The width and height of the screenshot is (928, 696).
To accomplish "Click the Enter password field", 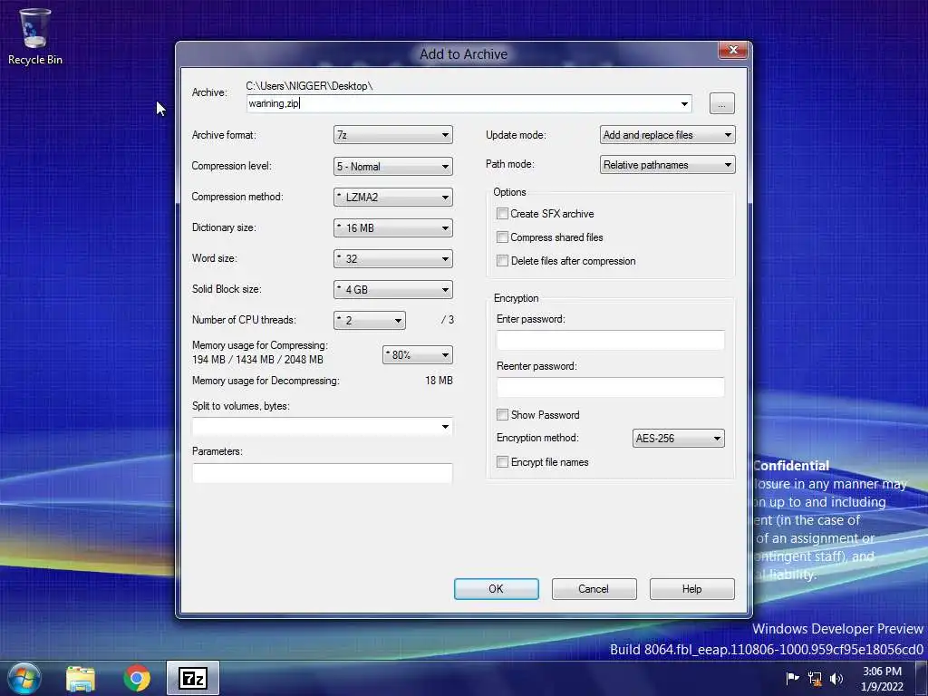I will [610, 341].
